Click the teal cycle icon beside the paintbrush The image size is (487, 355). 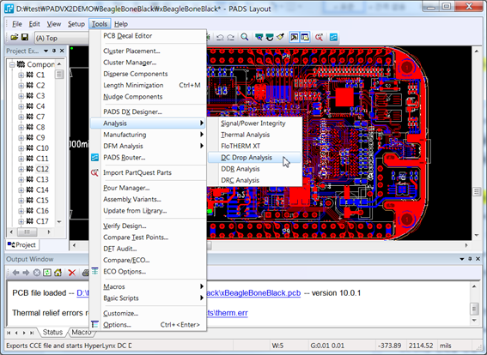(270, 37)
